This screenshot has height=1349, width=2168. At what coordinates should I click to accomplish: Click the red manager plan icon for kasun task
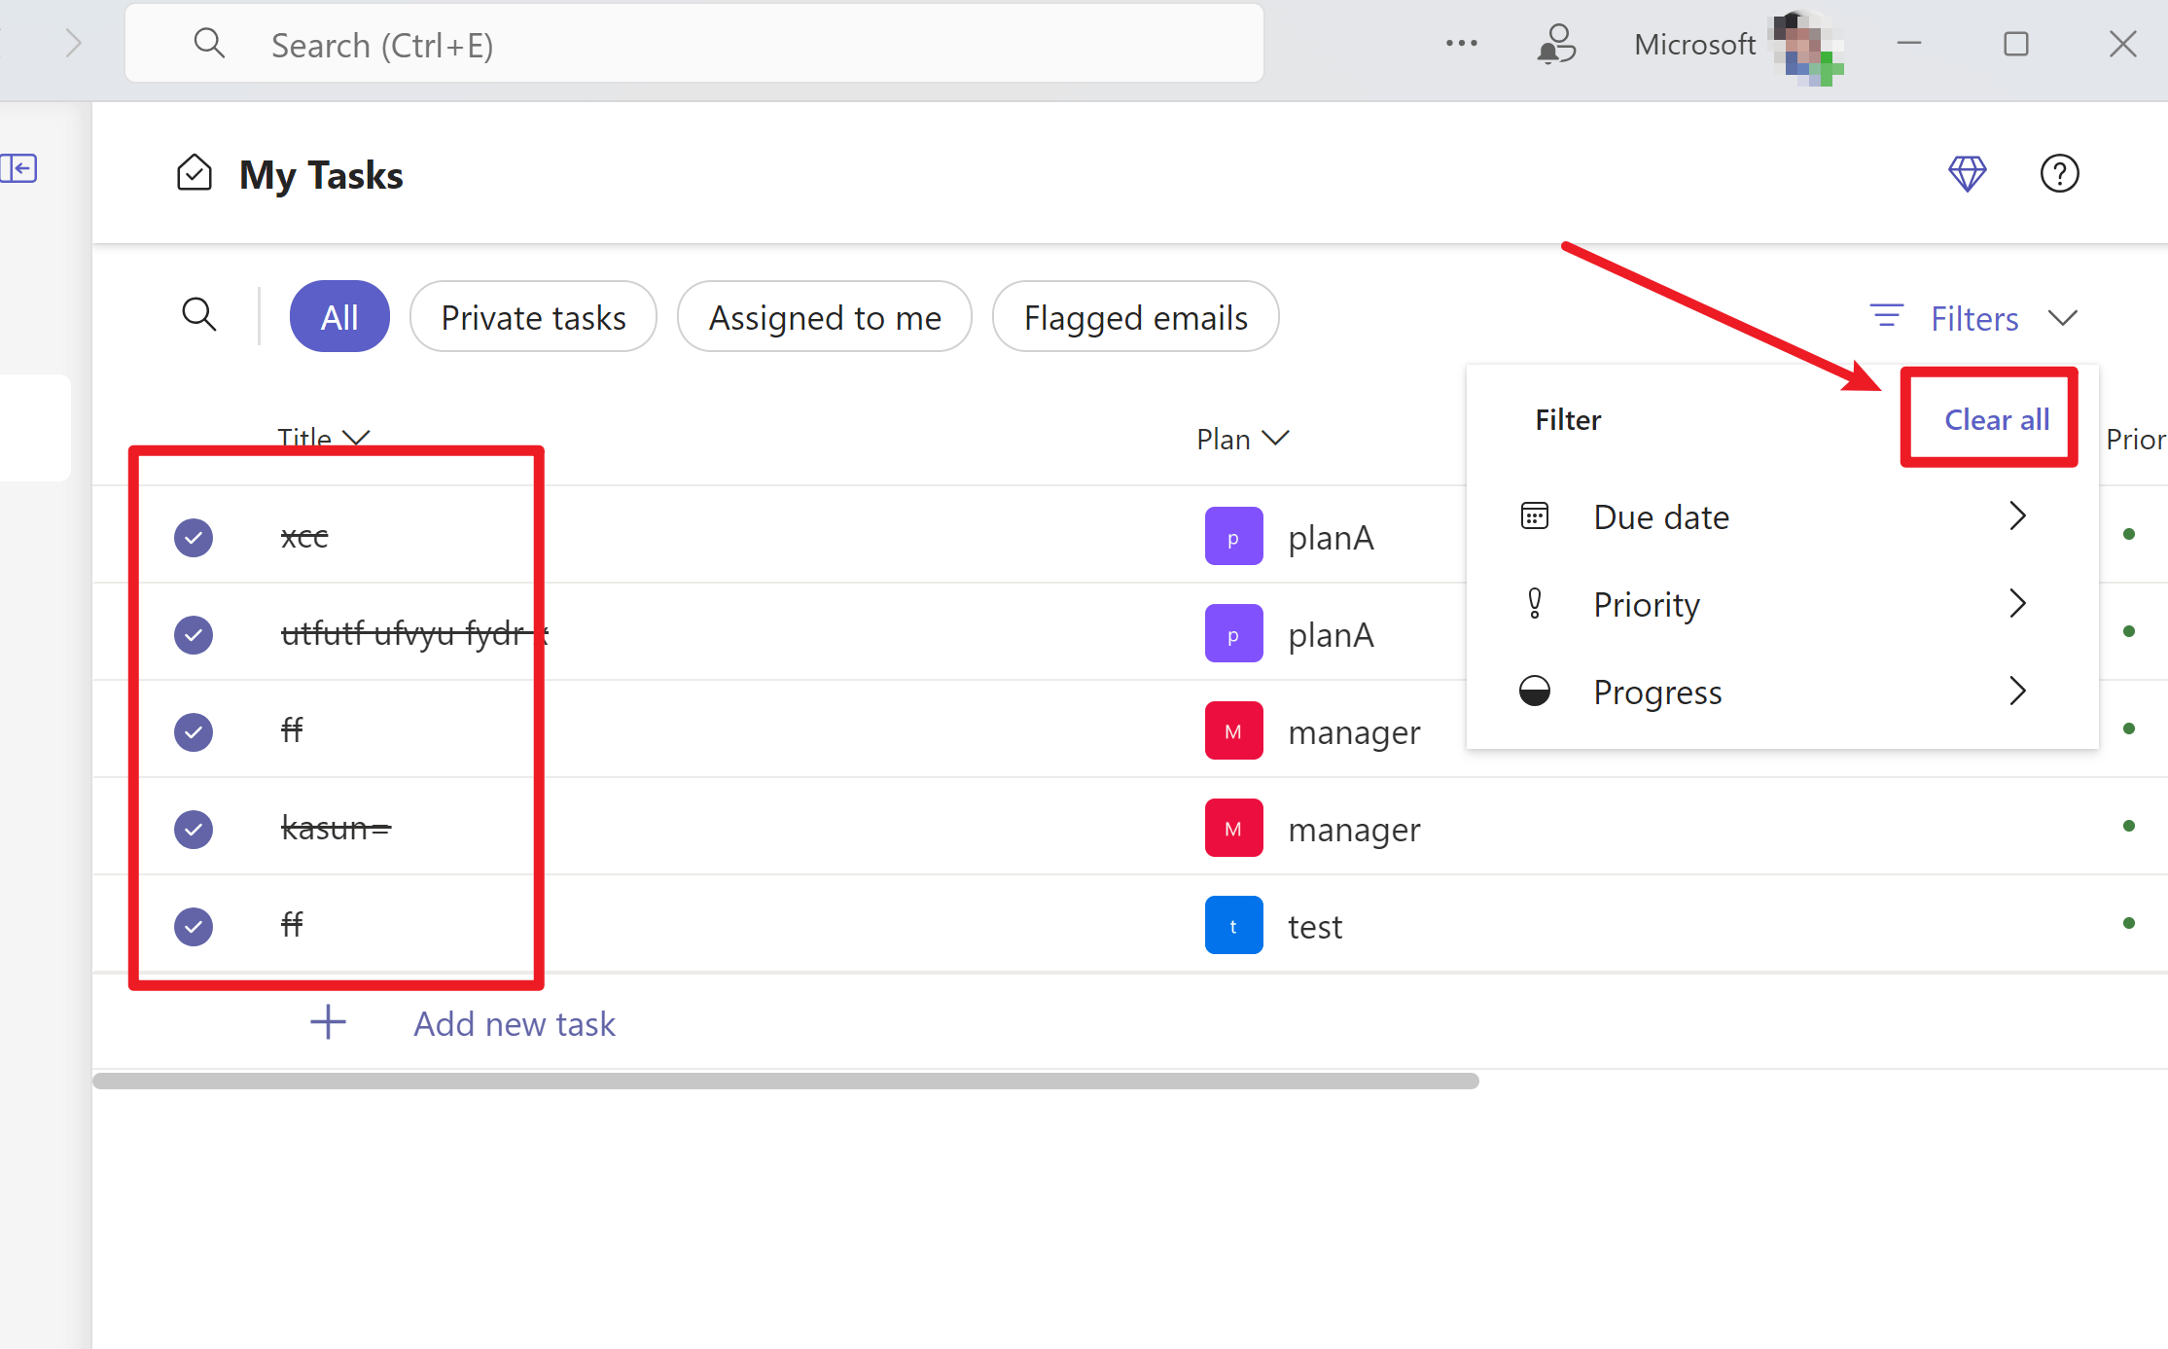pos(1233,828)
